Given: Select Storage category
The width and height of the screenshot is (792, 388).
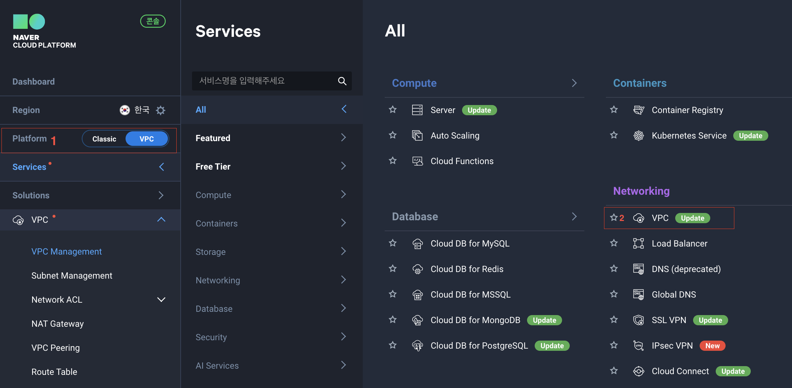Looking at the screenshot, I should (272, 252).
